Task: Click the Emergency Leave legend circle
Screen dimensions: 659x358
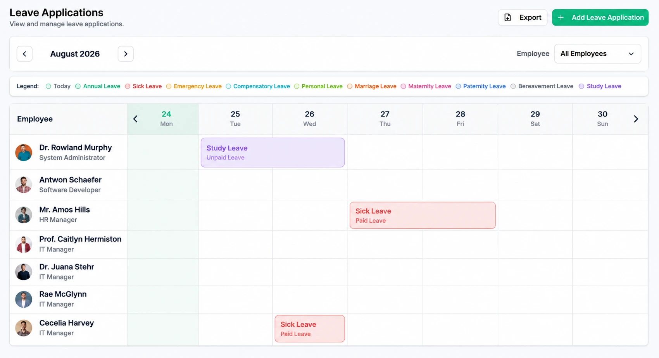Action: 169,86
